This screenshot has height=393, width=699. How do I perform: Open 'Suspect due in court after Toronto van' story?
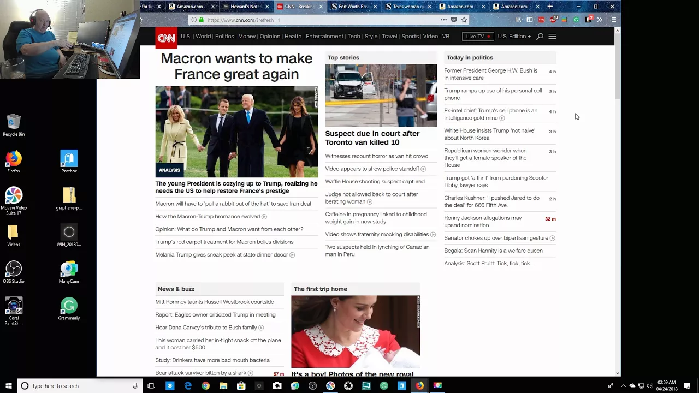[x=372, y=138]
